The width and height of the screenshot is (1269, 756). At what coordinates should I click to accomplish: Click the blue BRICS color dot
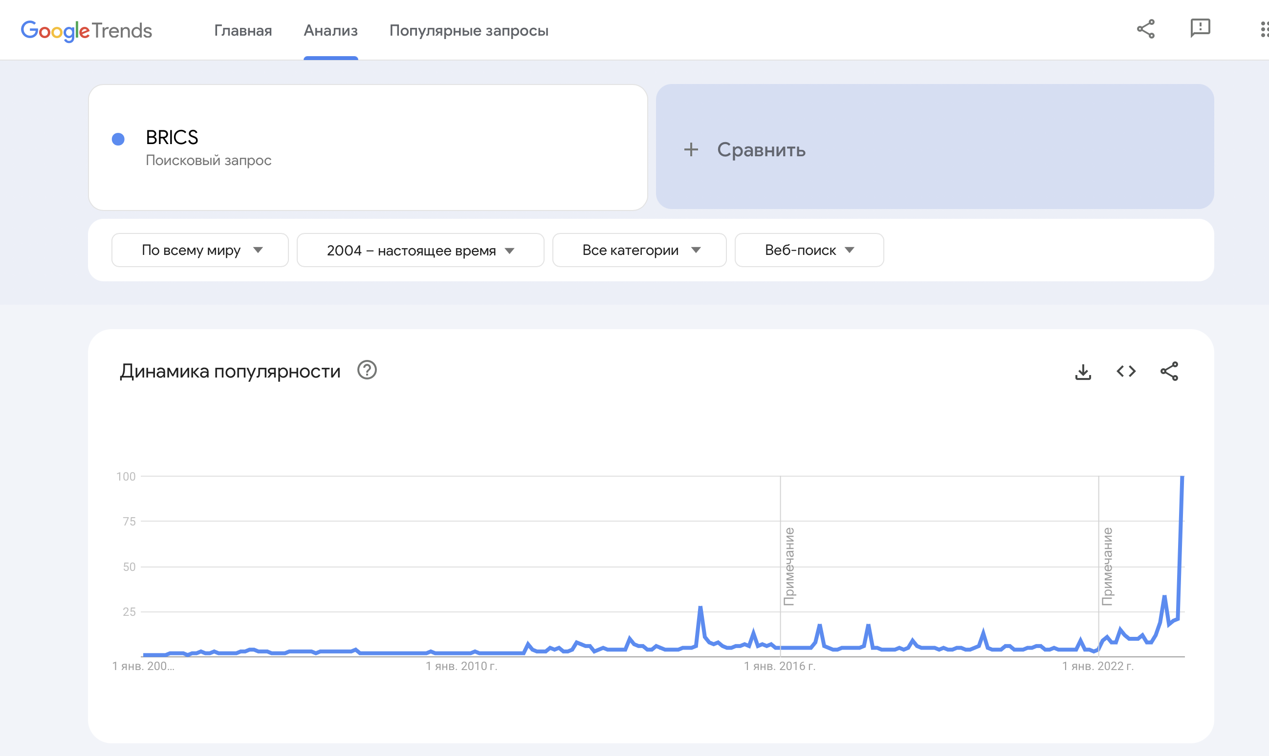(x=118, y=139)
